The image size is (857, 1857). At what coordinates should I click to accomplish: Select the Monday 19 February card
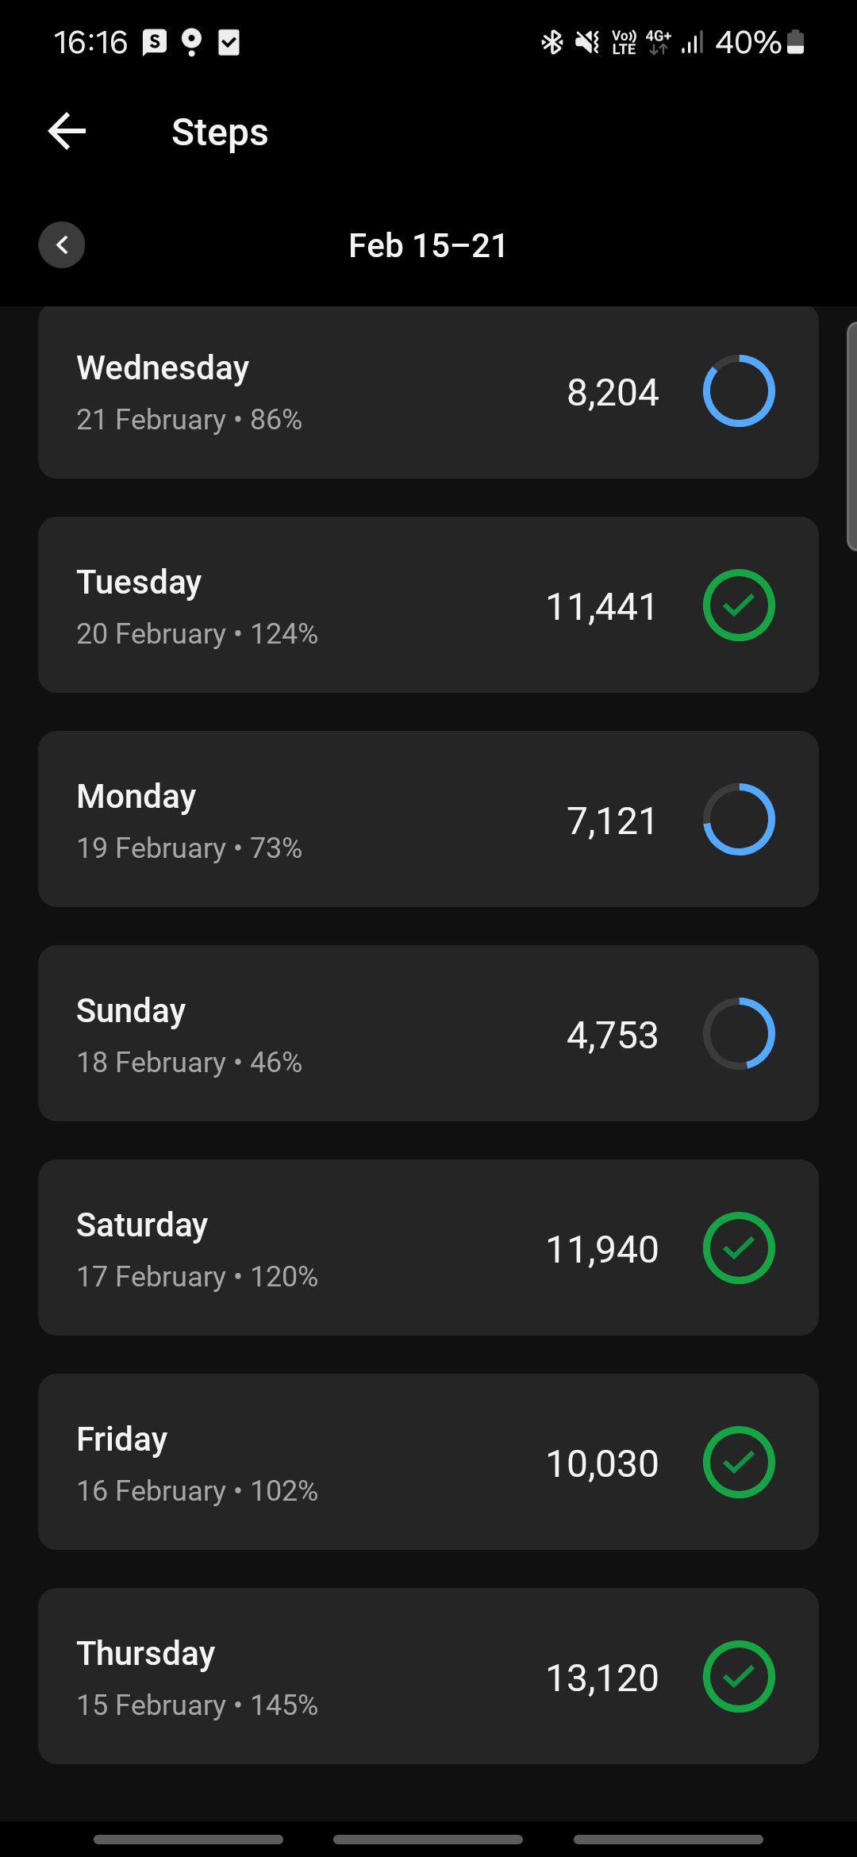coord(317,820)
